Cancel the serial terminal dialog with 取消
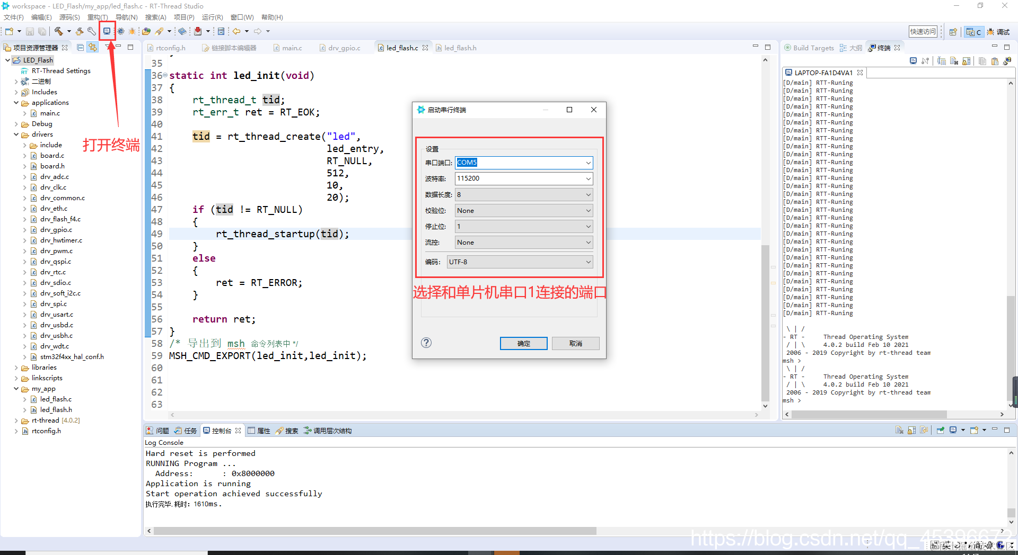1018x555 pixels. pos(575,343)
